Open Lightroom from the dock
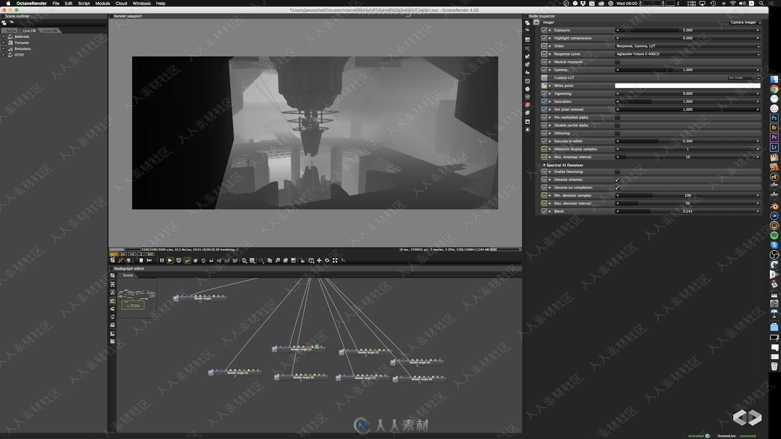The width and height of the screenshot is (781, 439). (774, 147)
